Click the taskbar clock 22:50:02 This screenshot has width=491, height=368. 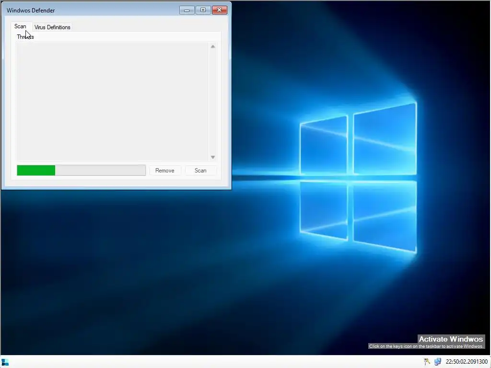[x=467, y=362]
